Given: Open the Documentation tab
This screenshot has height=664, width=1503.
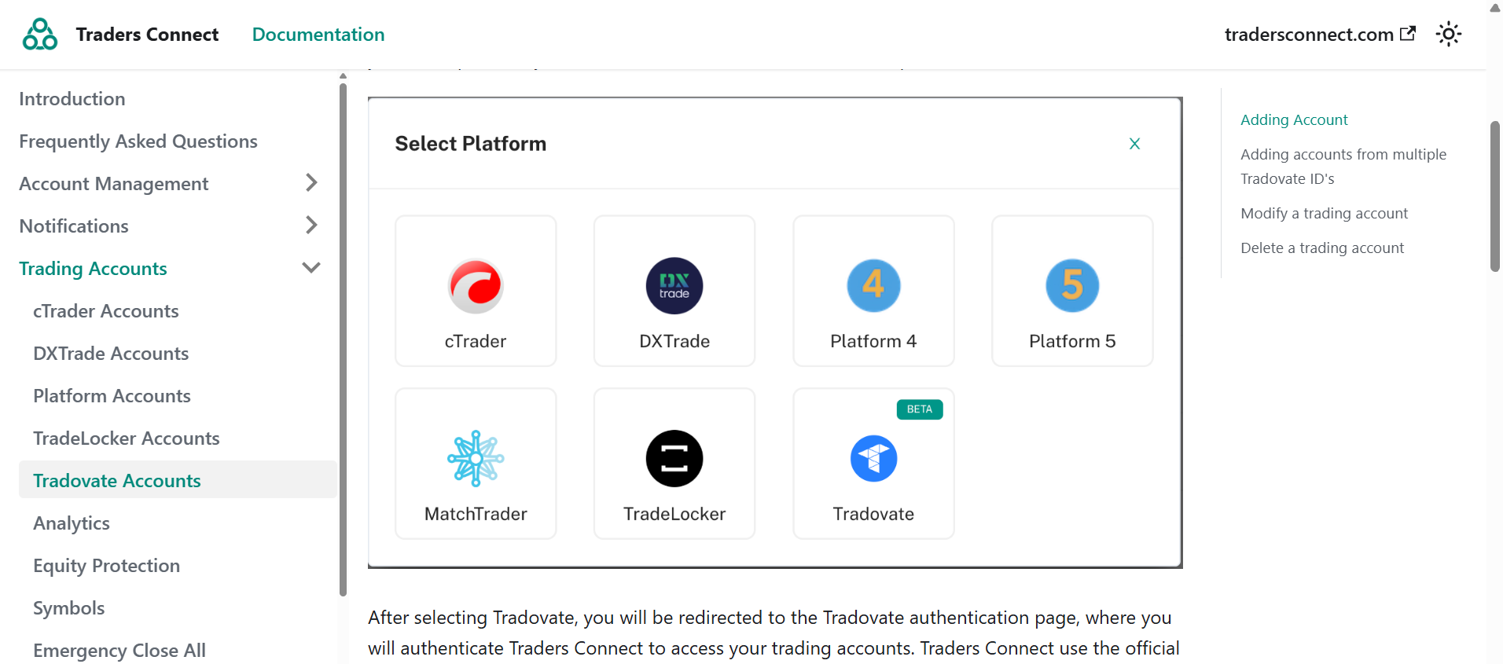Looking at the screenshot, I should [x=318, y=35].
